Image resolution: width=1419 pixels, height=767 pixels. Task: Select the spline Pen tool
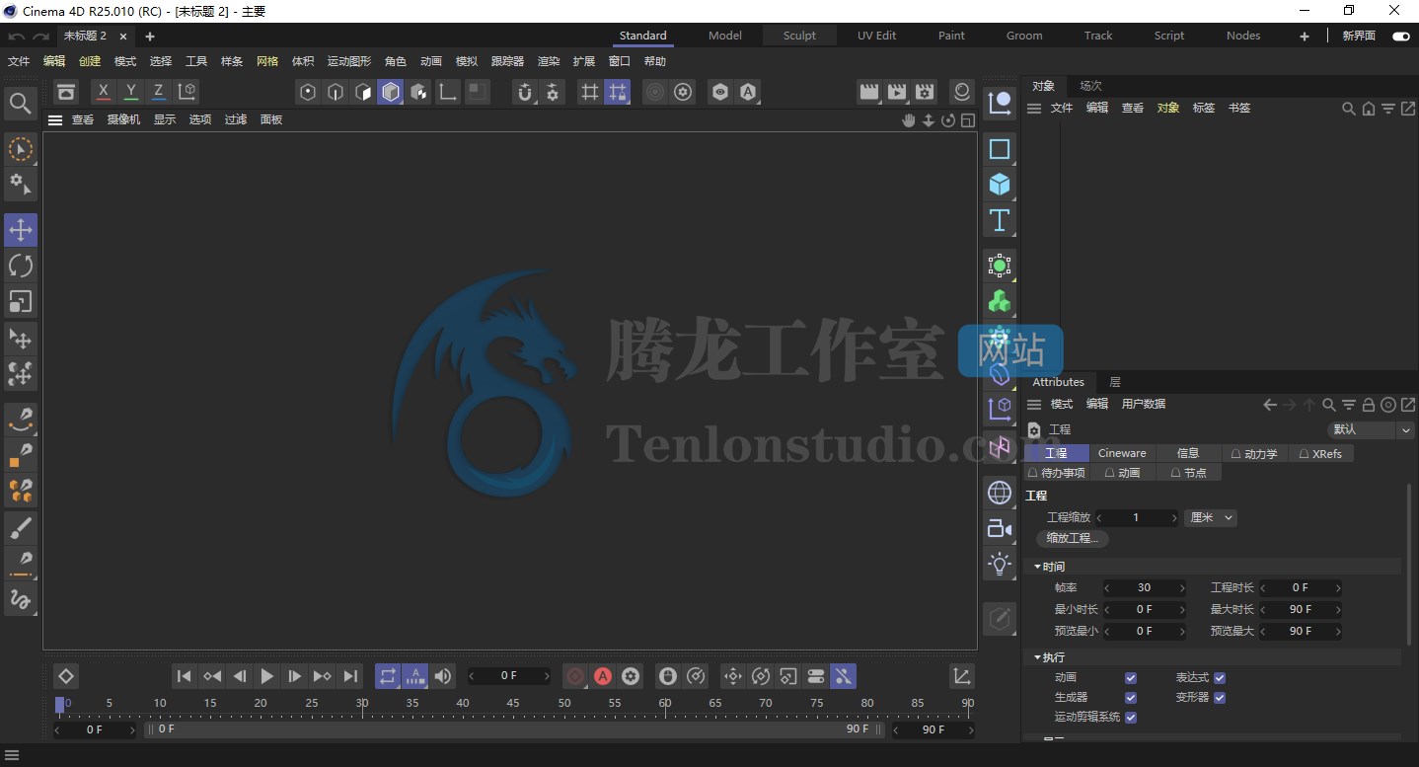coord(21,420)
